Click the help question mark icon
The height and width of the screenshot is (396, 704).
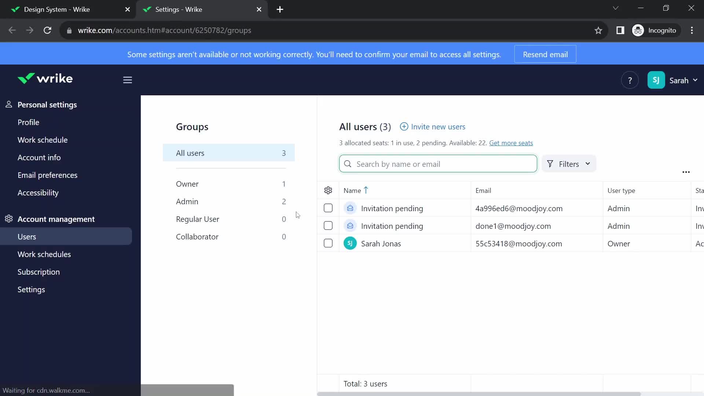click(x=630, y=80)
